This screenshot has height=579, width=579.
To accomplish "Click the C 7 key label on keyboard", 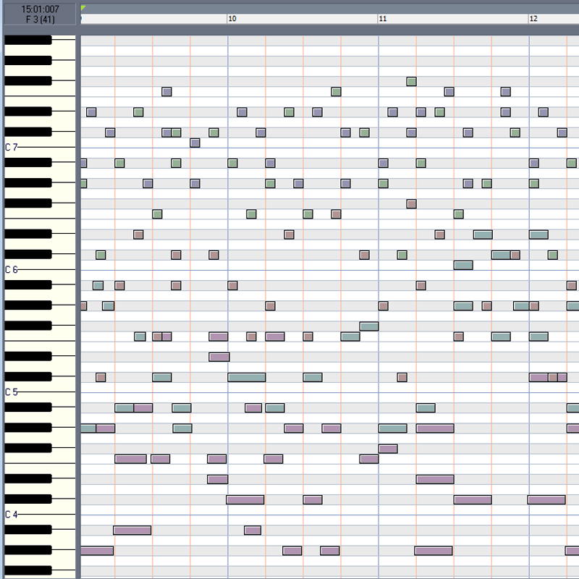I will pyautogui.click(x=12, y=148).
